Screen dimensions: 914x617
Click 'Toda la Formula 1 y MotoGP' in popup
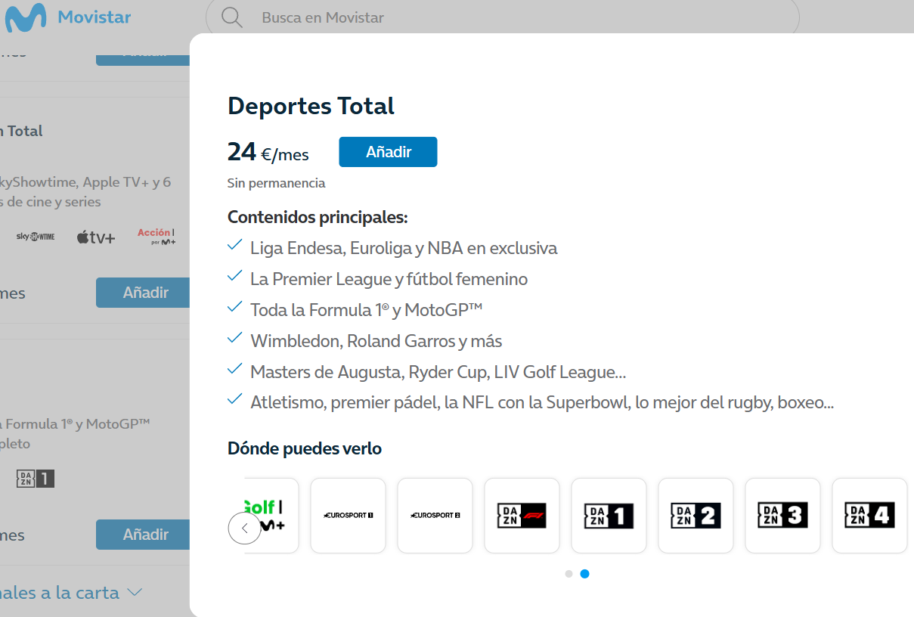pyautogui.click(x=366, y=309)
